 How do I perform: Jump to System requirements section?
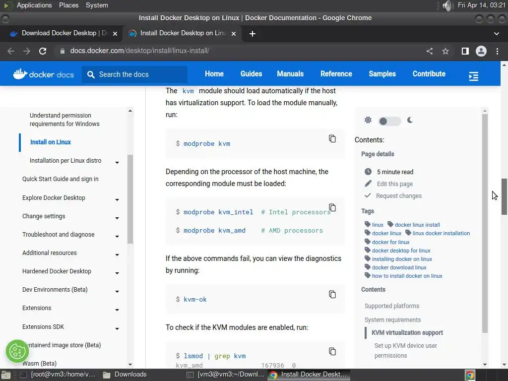[392, 320]
